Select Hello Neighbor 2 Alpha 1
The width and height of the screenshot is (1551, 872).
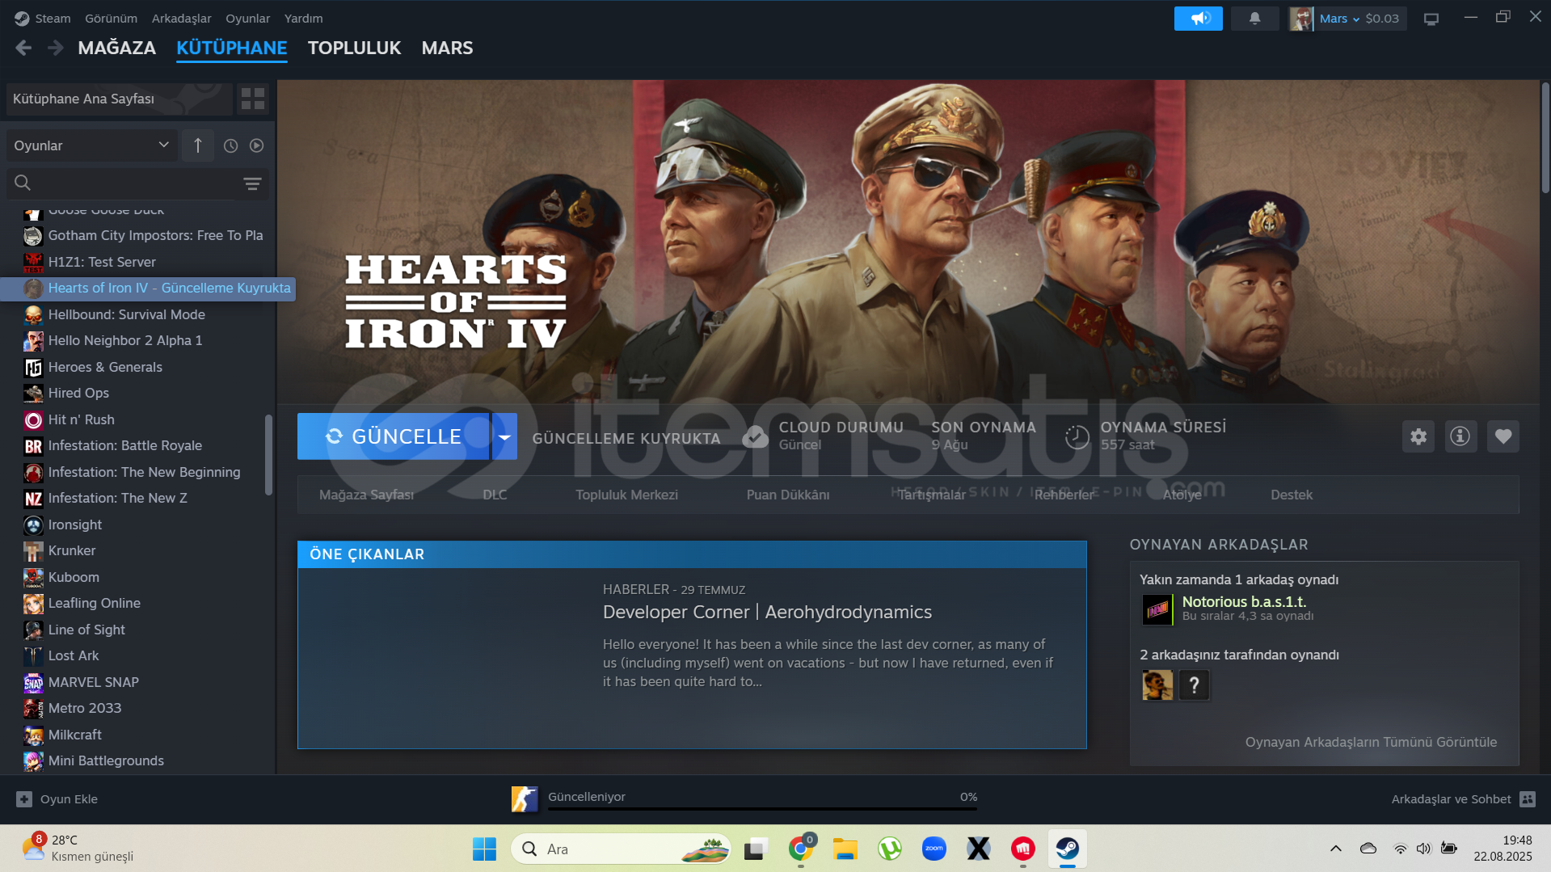tap(125, 340)
